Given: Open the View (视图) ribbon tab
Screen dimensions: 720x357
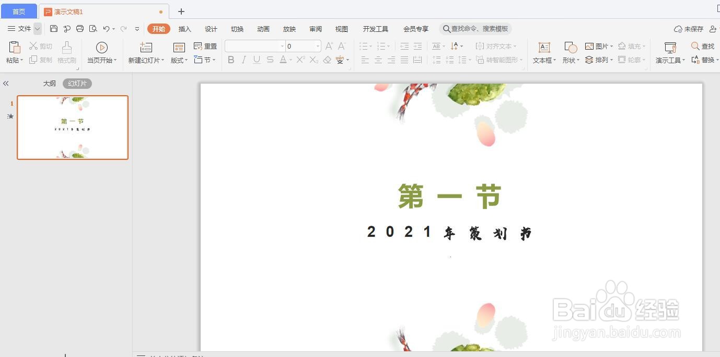Looking at the screenshot, I should click(x=342, y=29).
